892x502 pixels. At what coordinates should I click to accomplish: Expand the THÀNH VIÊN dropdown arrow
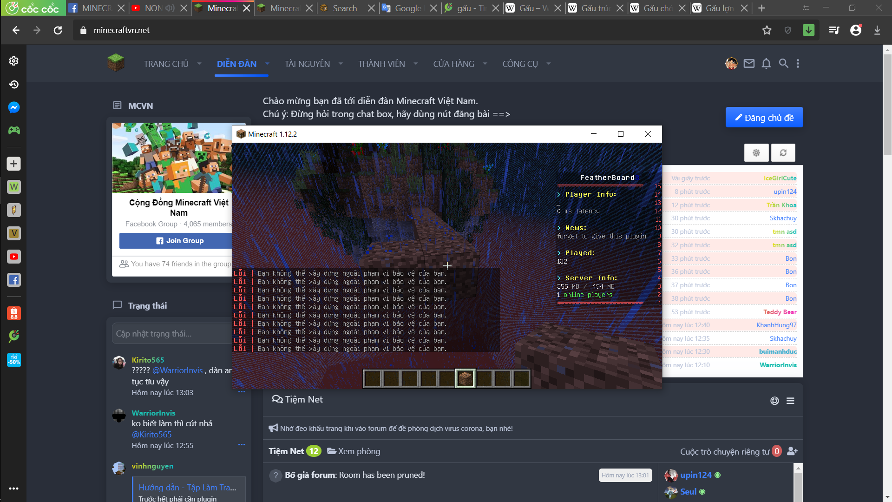[x=415, y=64]
